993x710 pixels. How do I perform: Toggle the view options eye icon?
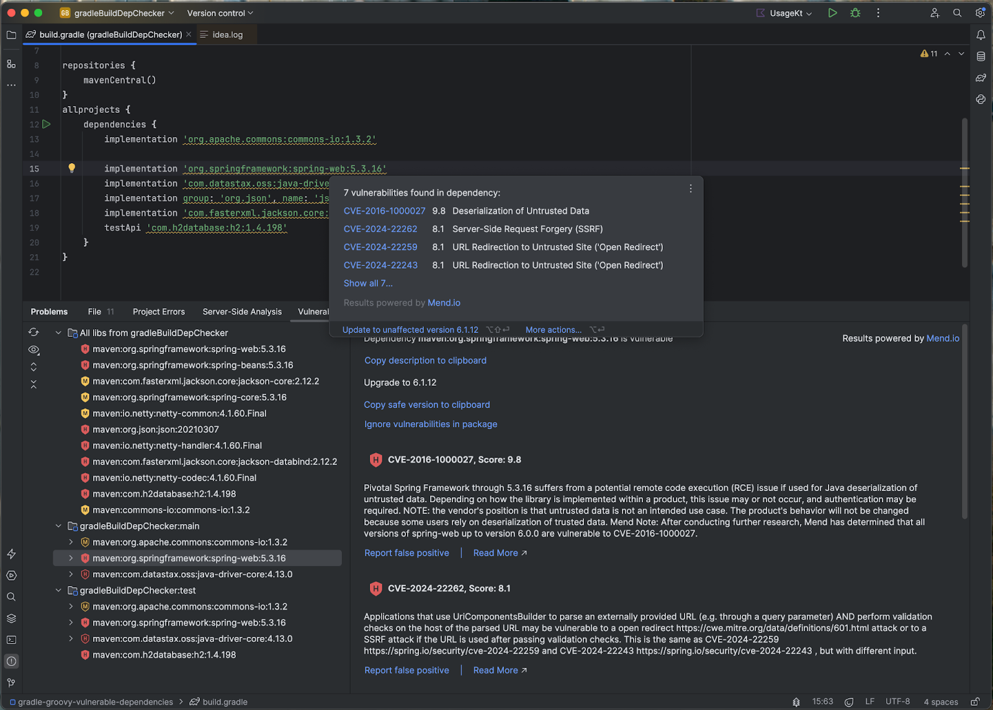point(34,350)
